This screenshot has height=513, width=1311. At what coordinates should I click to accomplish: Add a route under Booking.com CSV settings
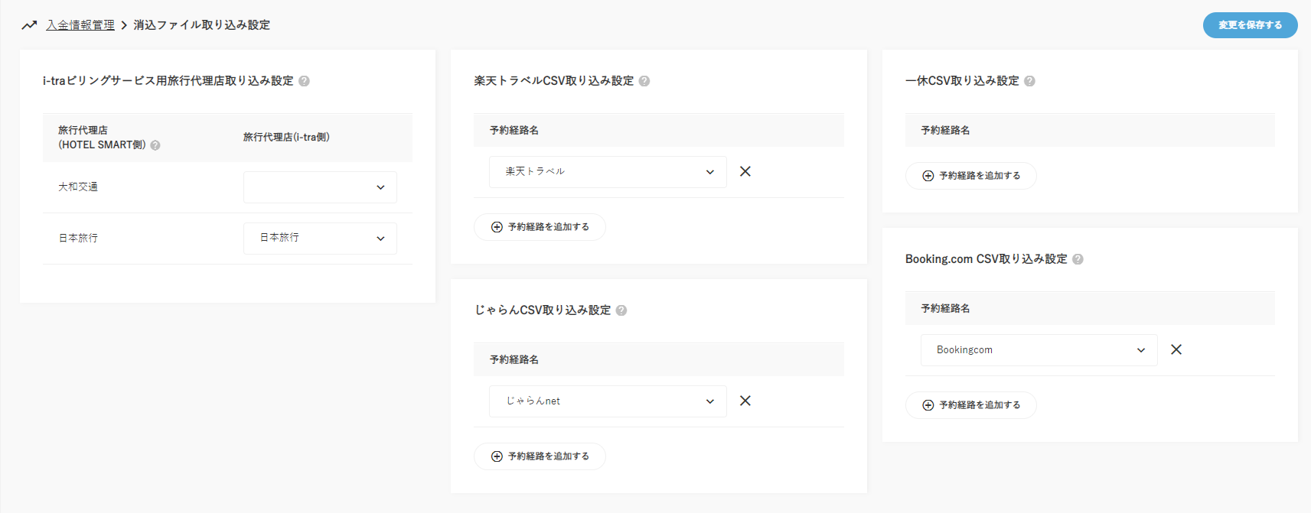970,405
